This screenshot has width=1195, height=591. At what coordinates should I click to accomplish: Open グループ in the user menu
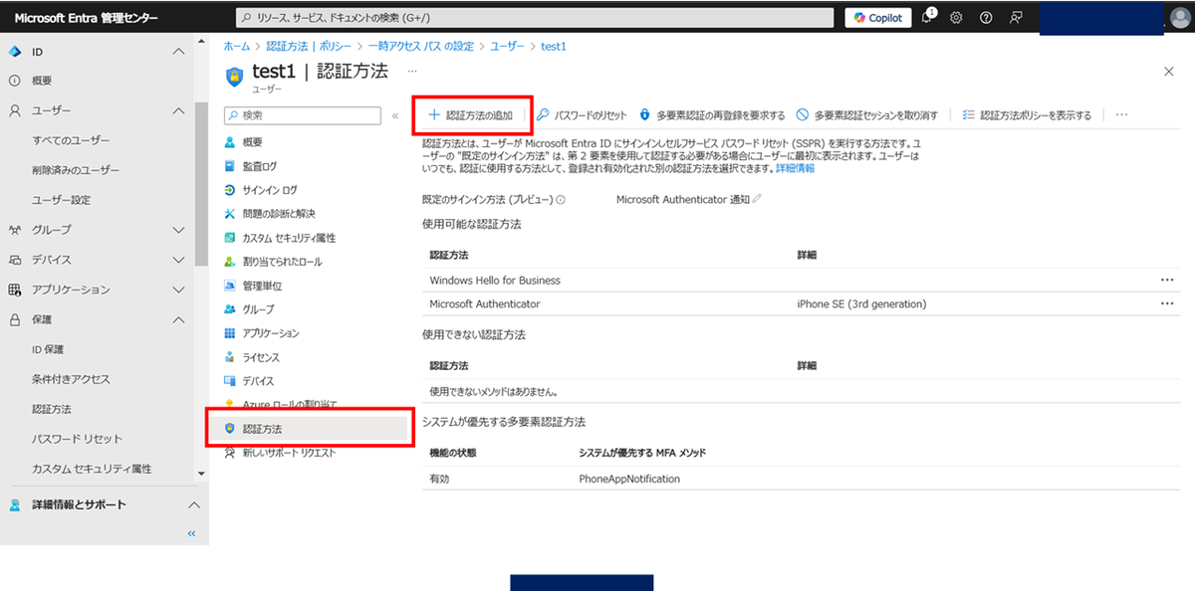(258, 309)
